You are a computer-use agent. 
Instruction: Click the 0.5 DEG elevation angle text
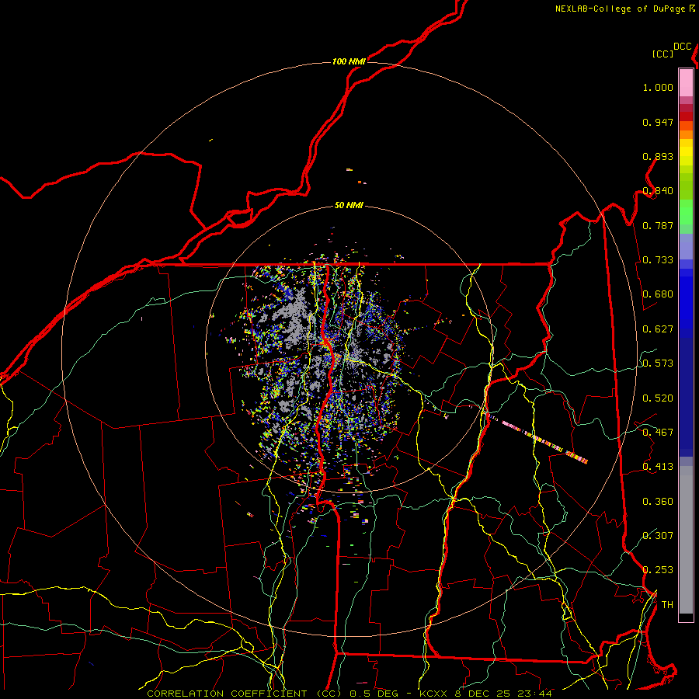(x=374, y=694)
